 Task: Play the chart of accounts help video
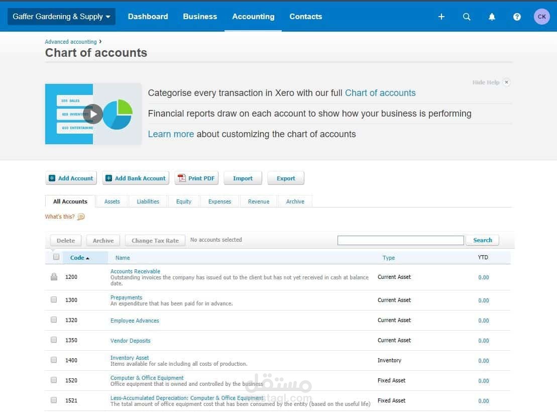(x=93, y=114)
